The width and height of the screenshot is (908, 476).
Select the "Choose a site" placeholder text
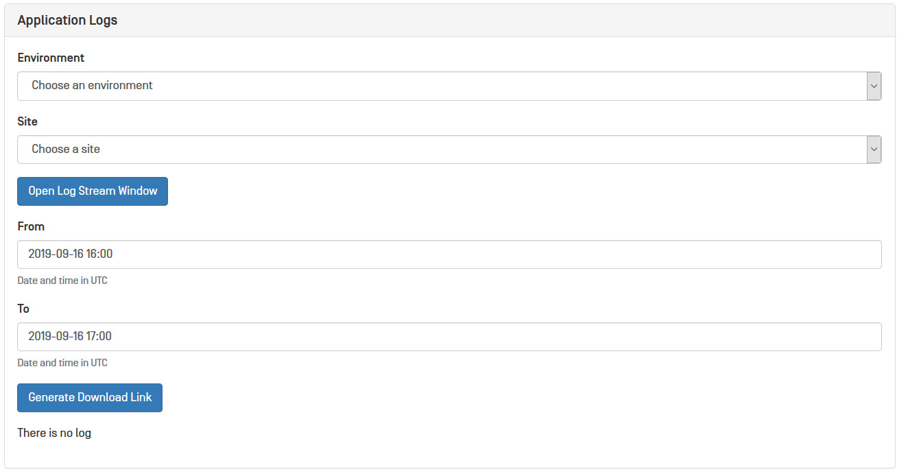pos(66,150)
